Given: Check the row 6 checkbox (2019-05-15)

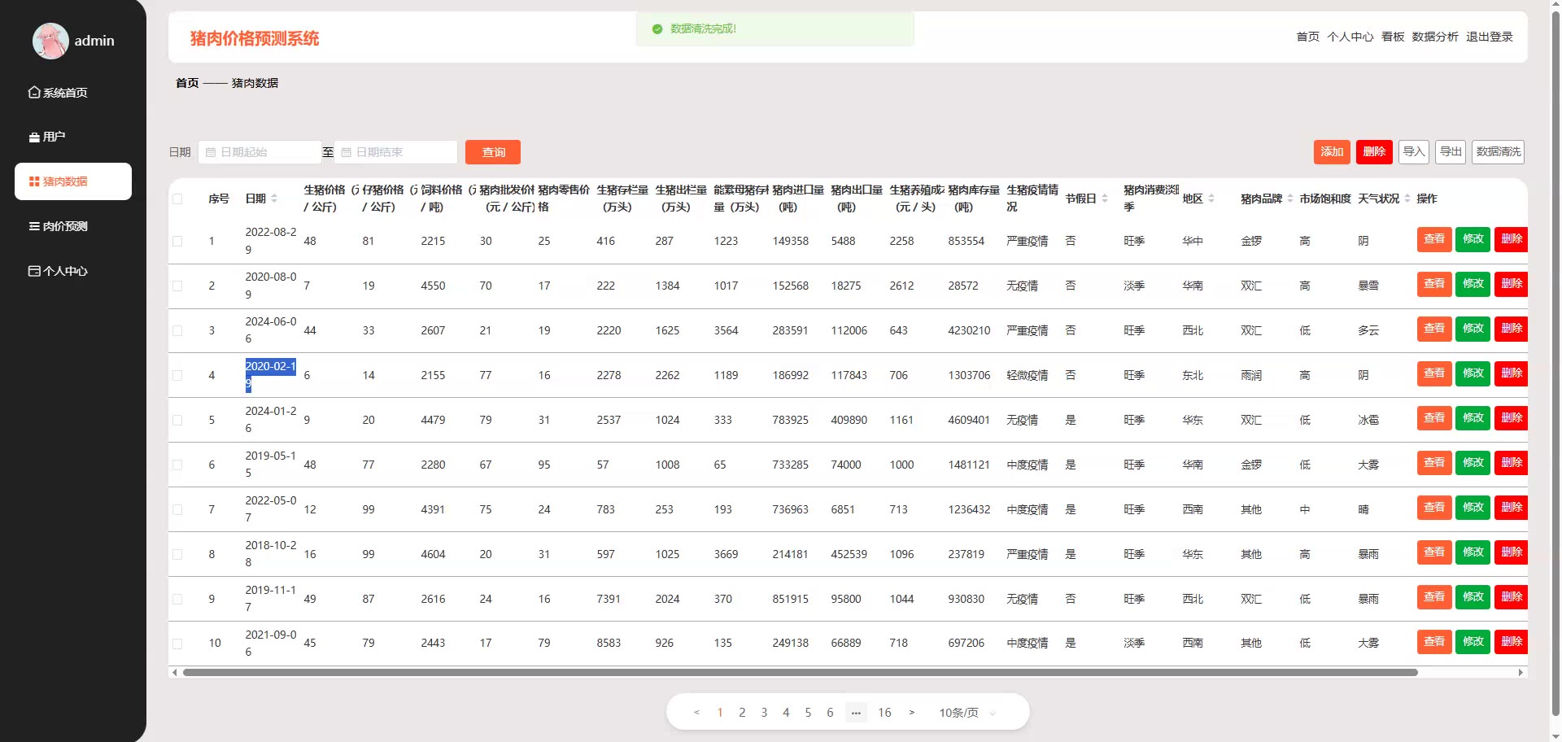Looking at the screenshot, I should [177, 465].
